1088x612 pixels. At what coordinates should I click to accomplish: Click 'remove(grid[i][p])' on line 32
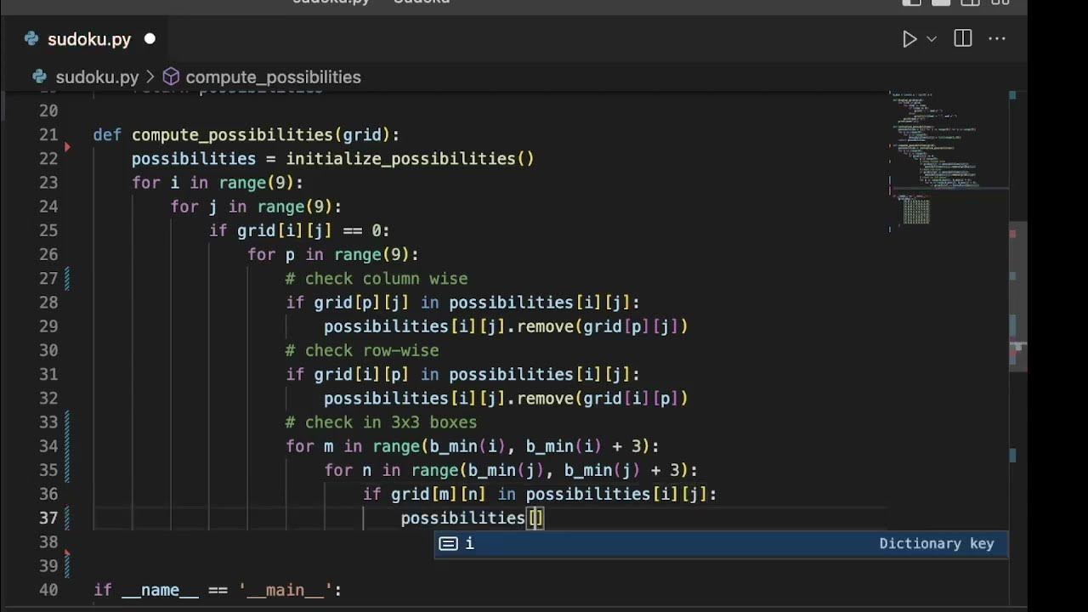[x=602, y=399]
